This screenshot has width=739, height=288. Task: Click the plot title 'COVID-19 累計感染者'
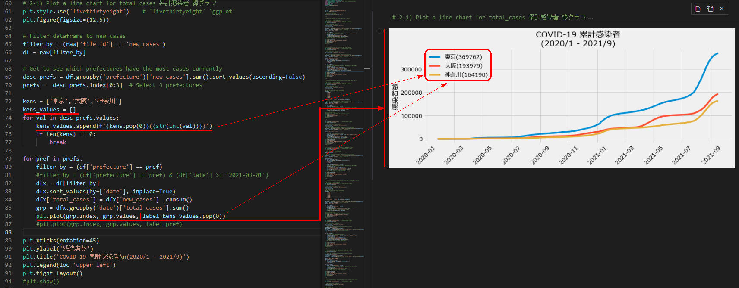pyautogui.click(x=578, y=34)
